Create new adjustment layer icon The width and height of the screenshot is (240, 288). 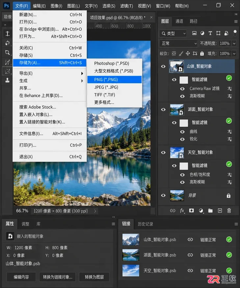[x=201, y=211]
